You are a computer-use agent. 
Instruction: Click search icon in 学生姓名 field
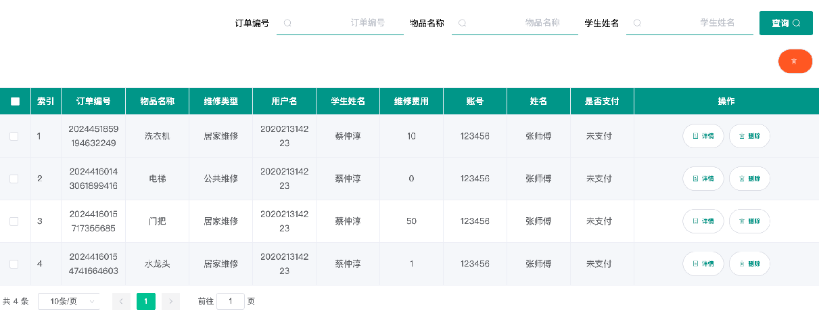point(637,23)
